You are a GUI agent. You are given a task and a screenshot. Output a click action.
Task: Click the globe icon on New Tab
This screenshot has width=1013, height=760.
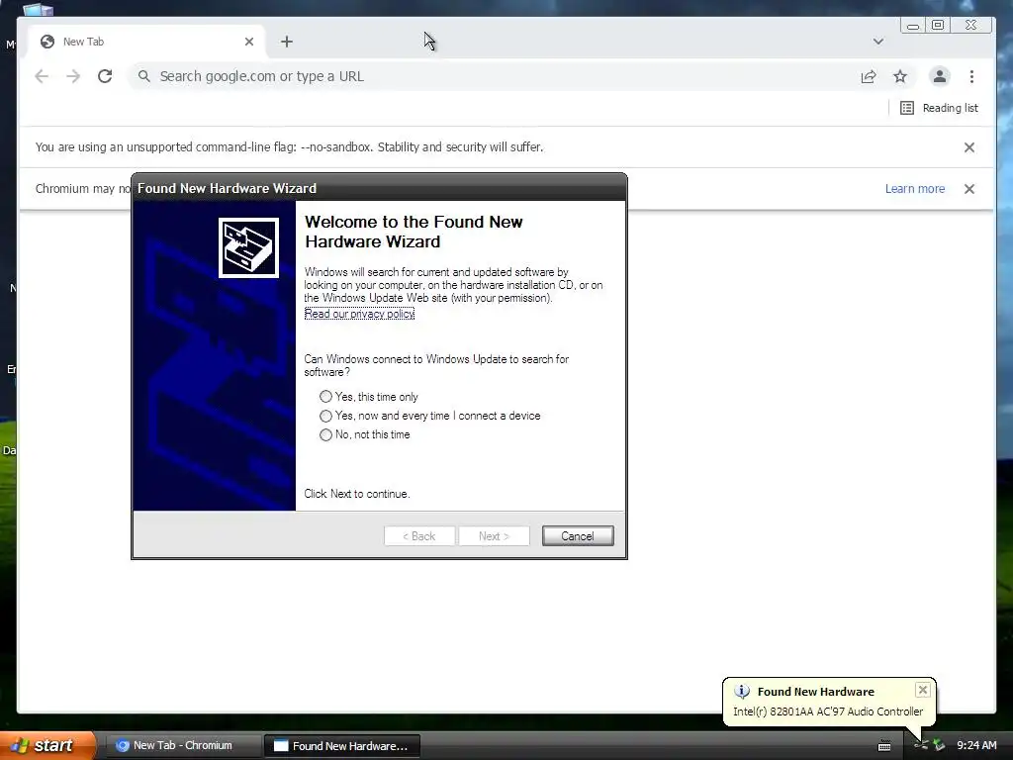tap(47, 42)
